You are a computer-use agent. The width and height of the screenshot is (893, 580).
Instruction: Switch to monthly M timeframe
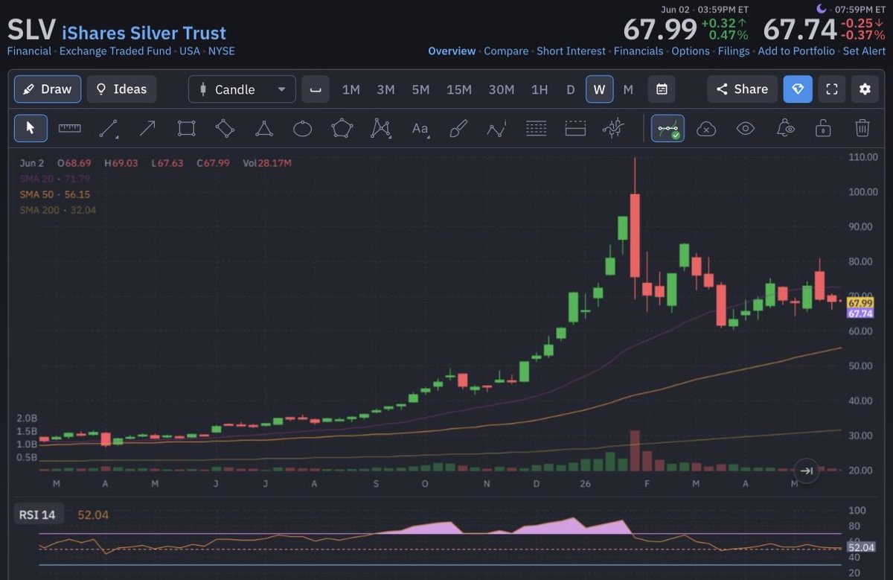click(628, 89)
